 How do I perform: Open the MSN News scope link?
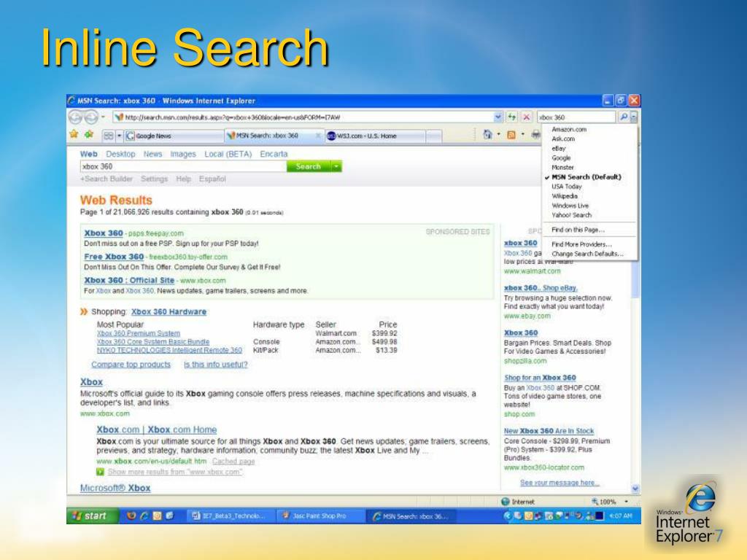(x=153, y=155)
